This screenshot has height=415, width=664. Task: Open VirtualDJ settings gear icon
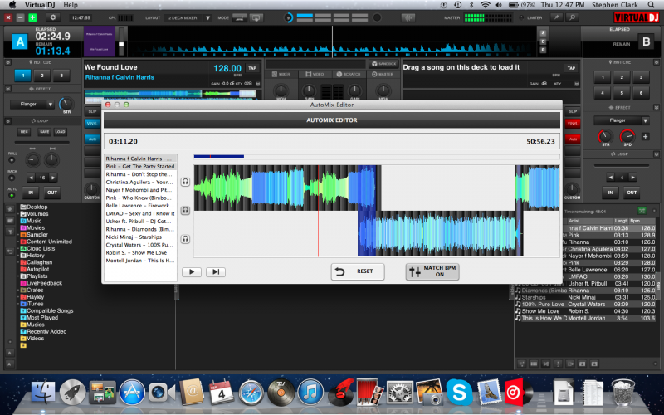[53, 17]
